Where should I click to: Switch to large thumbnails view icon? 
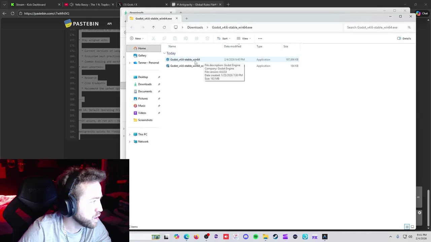tap(412, 227)
